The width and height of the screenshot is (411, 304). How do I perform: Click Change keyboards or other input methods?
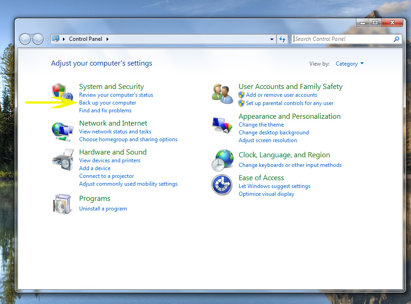click(290, 165)
